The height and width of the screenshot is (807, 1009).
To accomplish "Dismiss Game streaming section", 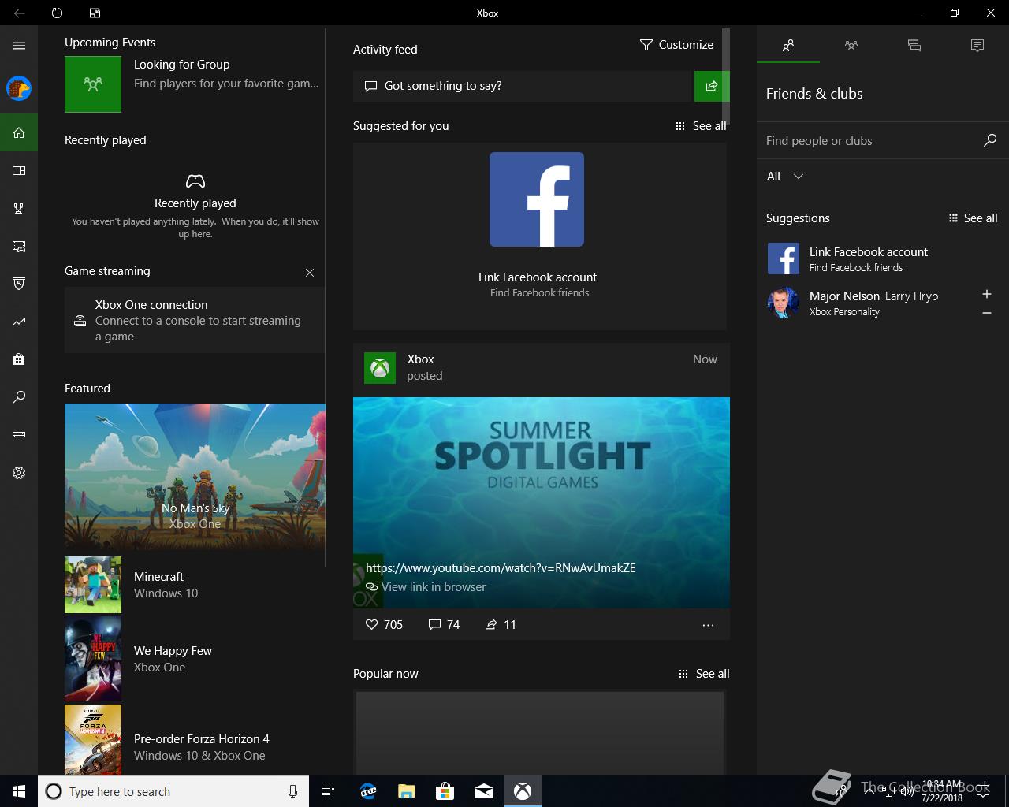I will coord(310,273).
